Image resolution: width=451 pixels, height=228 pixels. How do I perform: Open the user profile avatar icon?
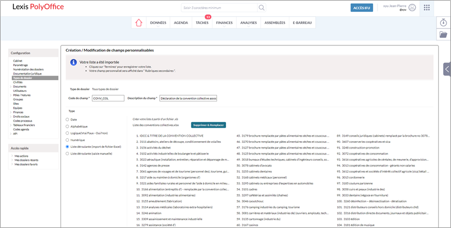pos(412,8)
